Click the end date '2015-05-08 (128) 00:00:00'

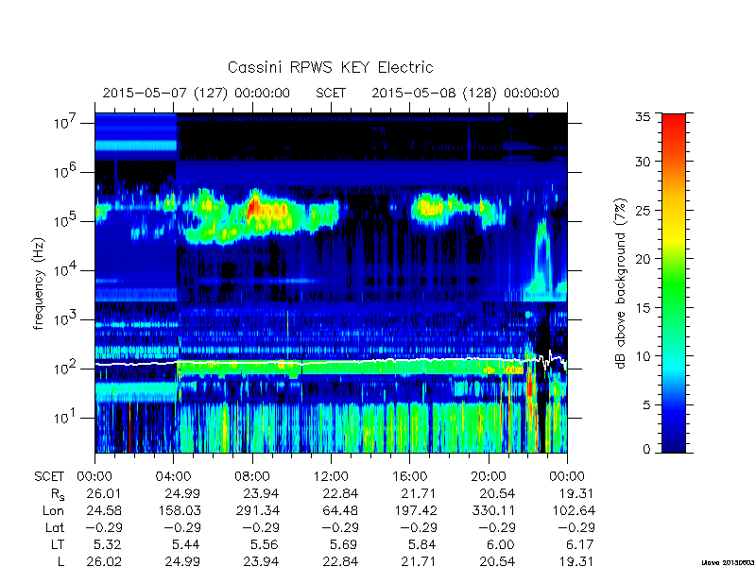click(x=465, y=93)
